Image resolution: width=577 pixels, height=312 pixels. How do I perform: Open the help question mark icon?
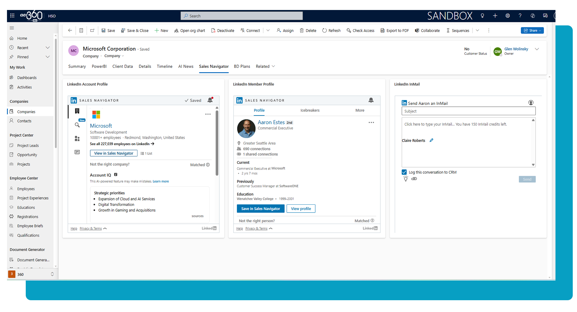pos(520,16)
